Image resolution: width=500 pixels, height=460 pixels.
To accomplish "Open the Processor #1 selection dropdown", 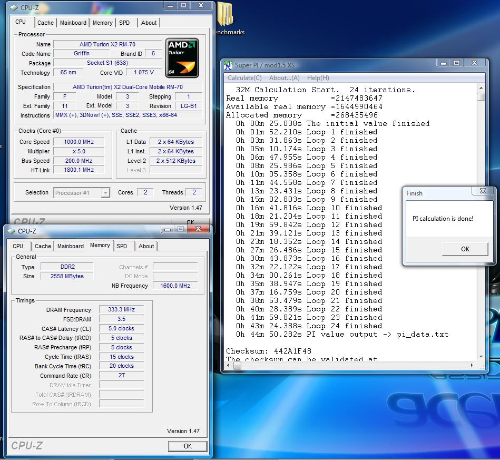I will click(x=105, y=193).
